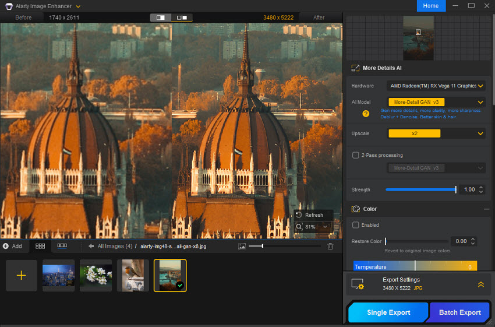The image size is (495, 327).
Task: Click the Before label tab
Action: [x=23, y=17]
